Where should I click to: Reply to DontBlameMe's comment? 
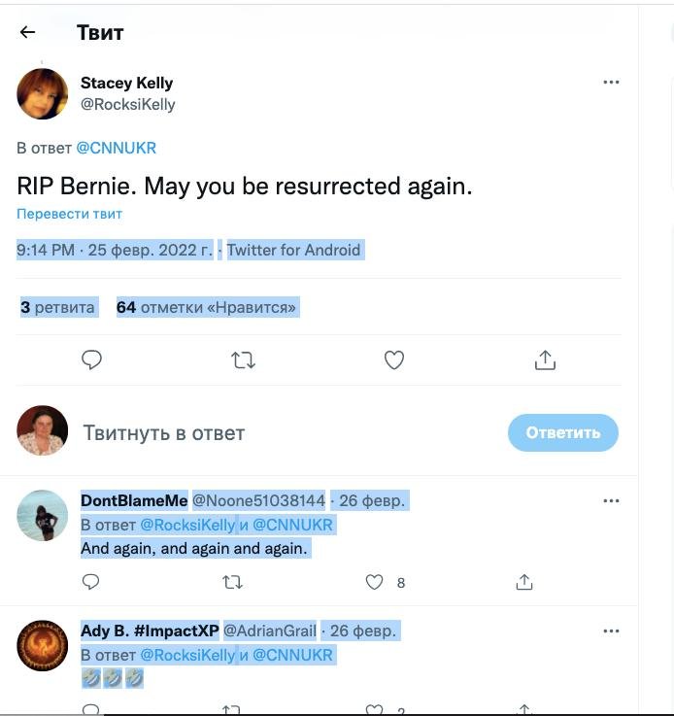(90, 582)
